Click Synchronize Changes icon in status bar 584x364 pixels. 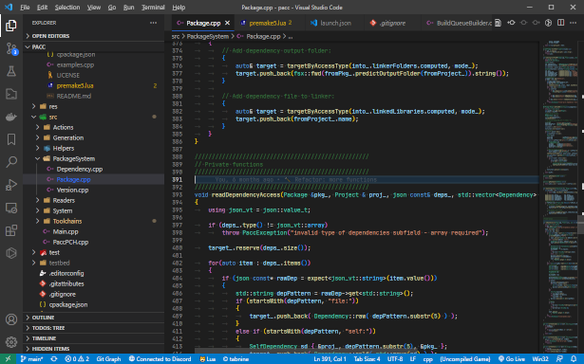pyautogui.click(x=54, y=359)
